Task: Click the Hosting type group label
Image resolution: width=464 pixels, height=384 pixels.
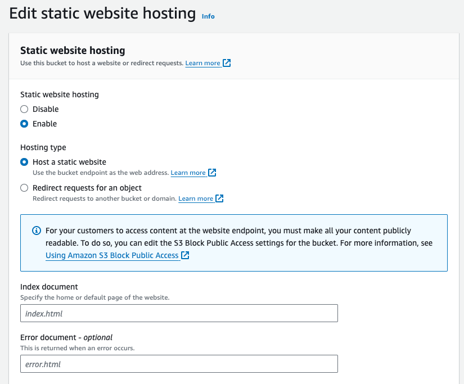Action: click(x=43, y=147)
